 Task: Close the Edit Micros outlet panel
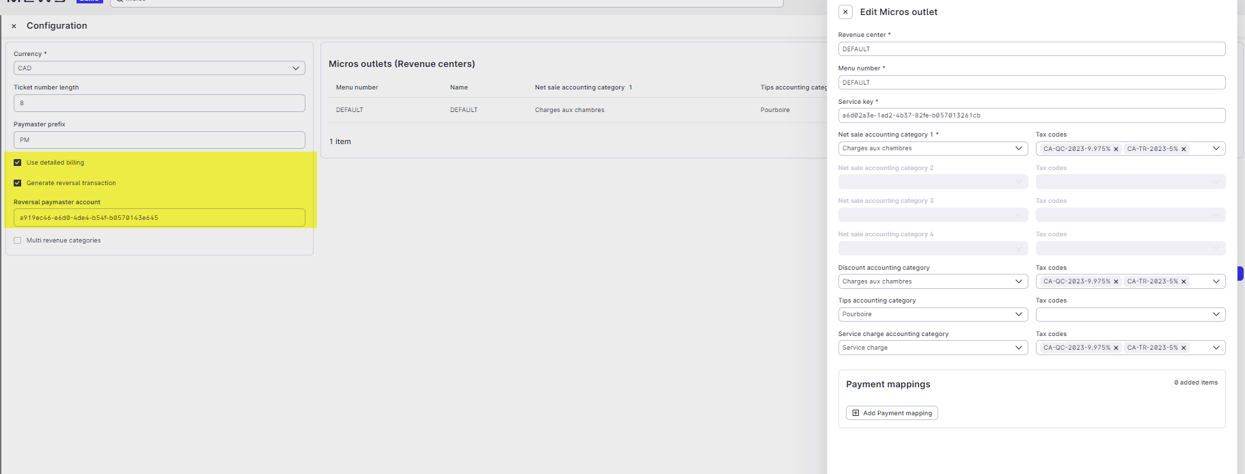845,12
